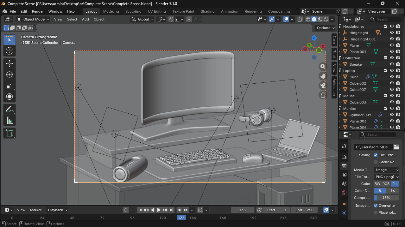Image resolution: width=405 pixels, height=227 pixels.
Task: Set color depth to 16
Action: (x=393, y=191)
